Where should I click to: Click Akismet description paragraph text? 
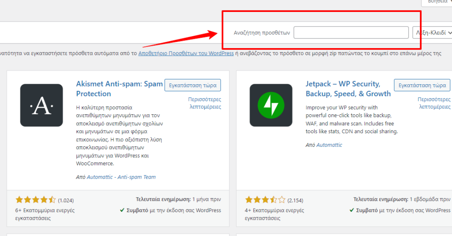[x=119, y=135]
